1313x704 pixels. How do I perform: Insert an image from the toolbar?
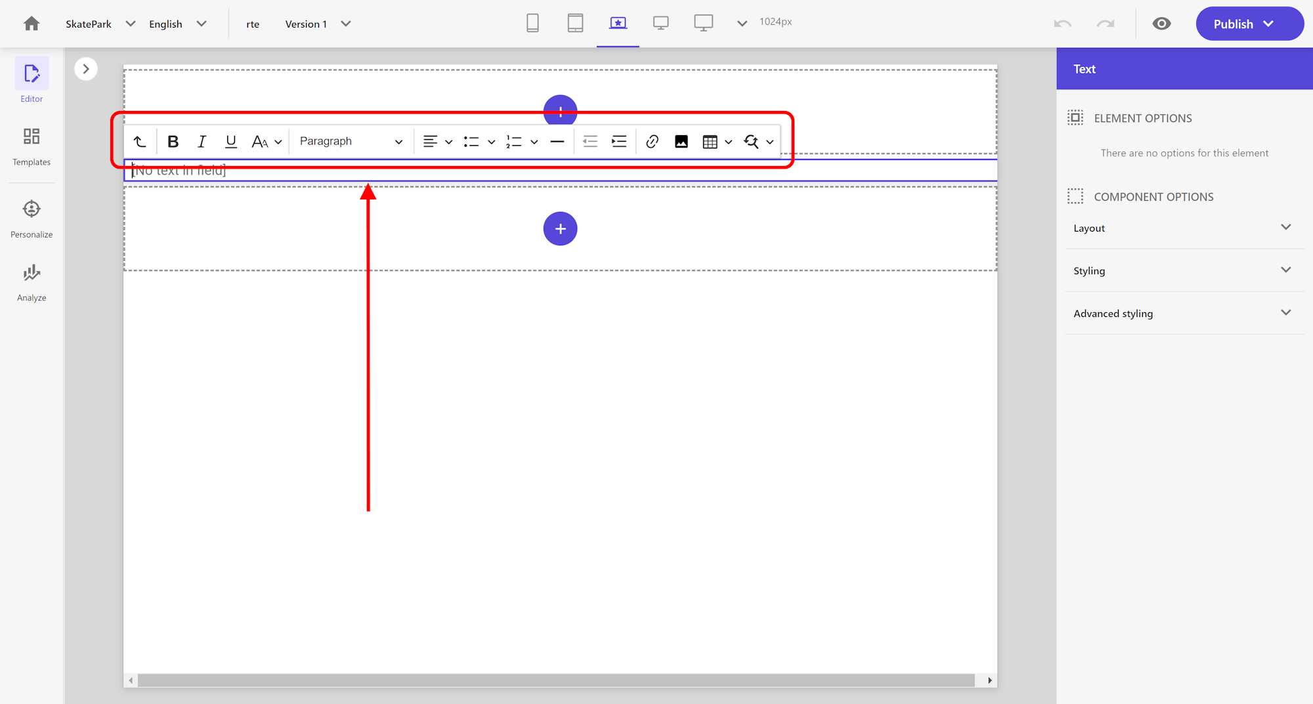pos(681,142)
